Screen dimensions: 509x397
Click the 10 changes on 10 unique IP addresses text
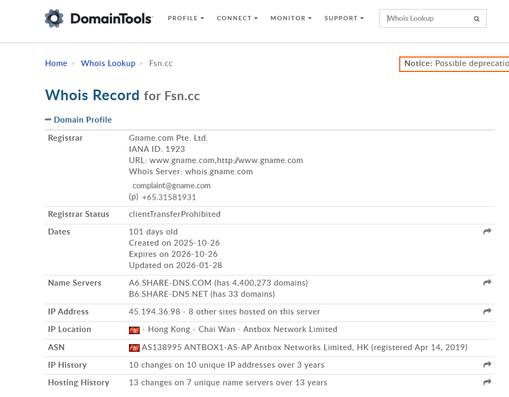(x=227, y=365)
